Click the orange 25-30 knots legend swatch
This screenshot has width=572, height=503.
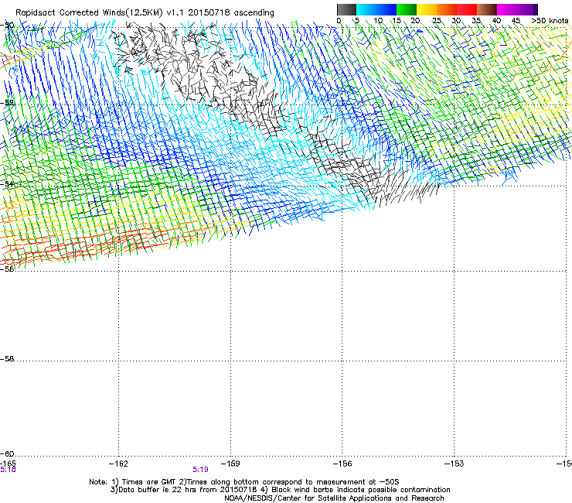(447, 9)
